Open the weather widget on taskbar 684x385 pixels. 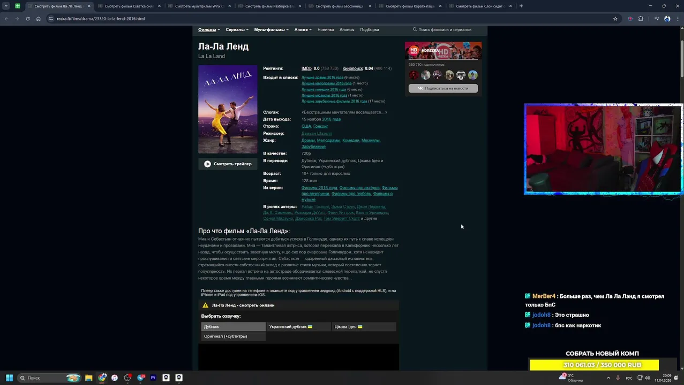[x=570, y=378]
